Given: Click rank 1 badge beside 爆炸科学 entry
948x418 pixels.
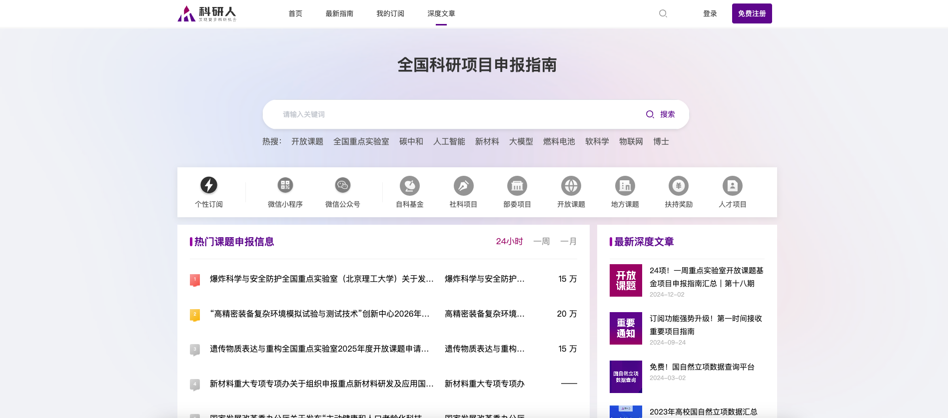Looking at the screenshot, I should click(x=195, y=280).
